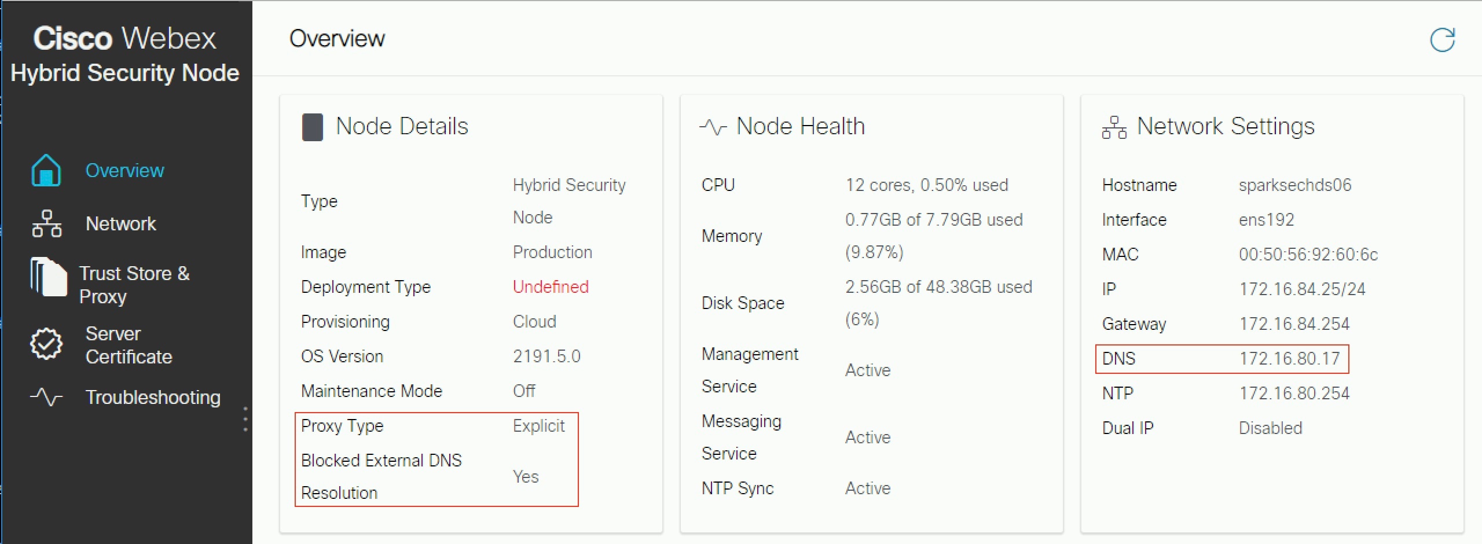The image size is (1482, 544).
Task: Click the OS Version '2191.5.0' value
Action: pos(546,356)
